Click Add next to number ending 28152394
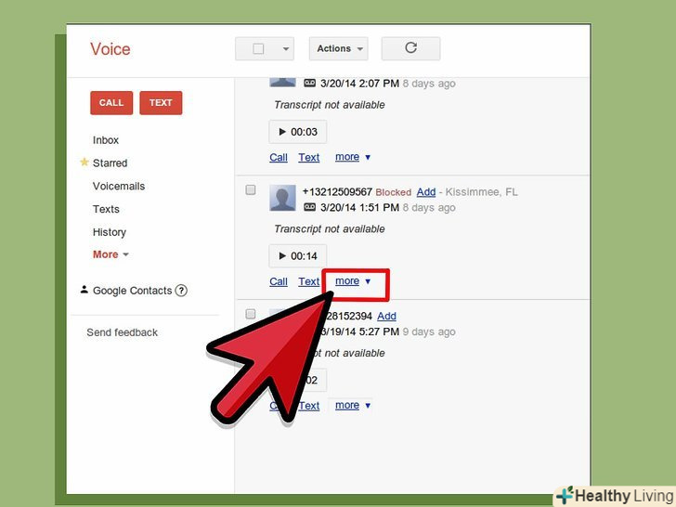 coord(386,316)
